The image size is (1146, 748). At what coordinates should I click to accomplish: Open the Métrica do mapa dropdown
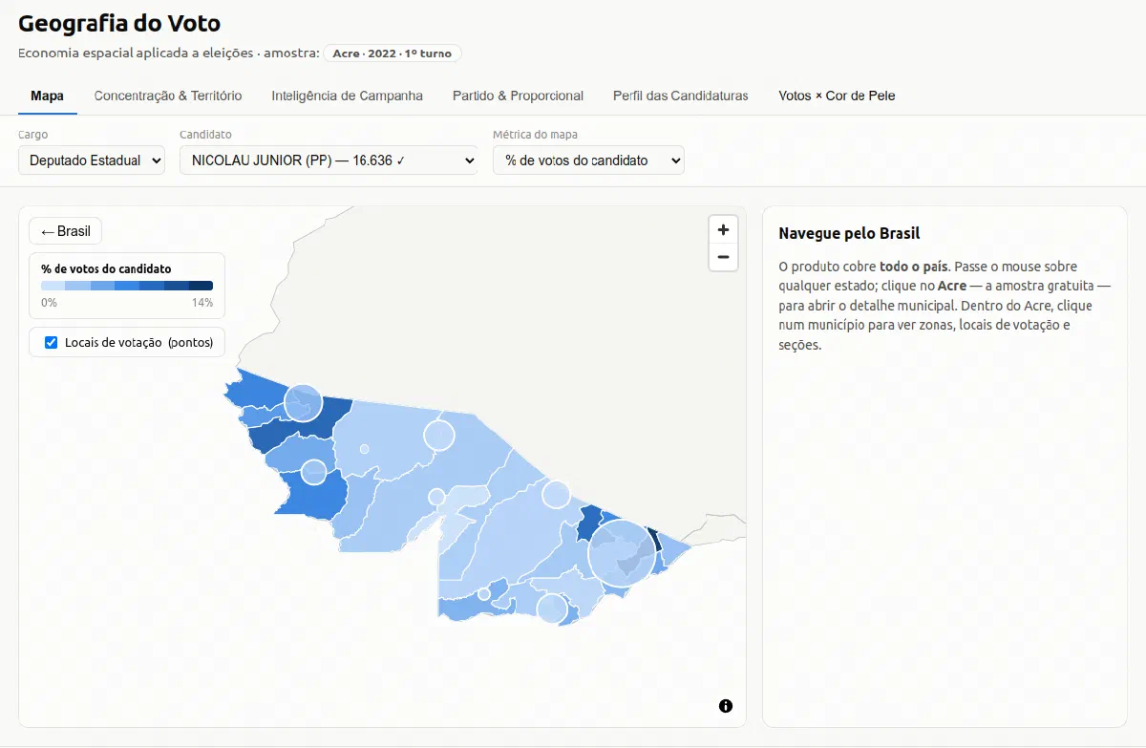588,160
